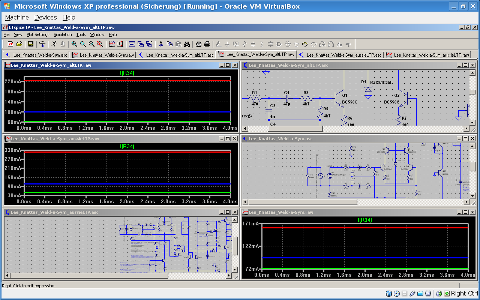The image size is (480, 300).
Task: Click the Zoom In magnifier icon
Action: [x=74, y=44]
